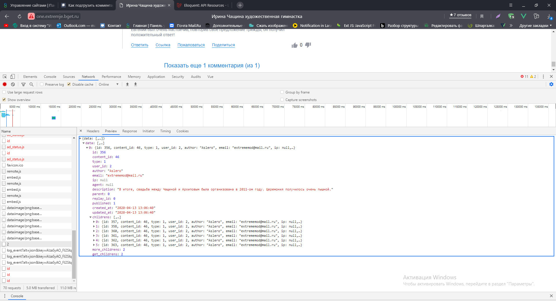Collapse the childrens array node
Viewport: 556px width, 301px height.
[90, 217]
